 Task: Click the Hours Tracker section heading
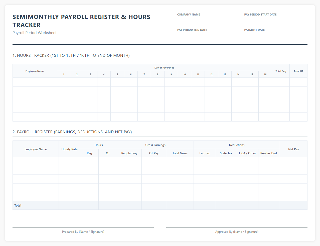pos(71,55)
